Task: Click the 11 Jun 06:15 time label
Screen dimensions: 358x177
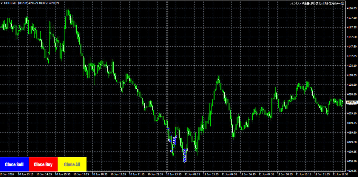Action: [x=248, y=174]
